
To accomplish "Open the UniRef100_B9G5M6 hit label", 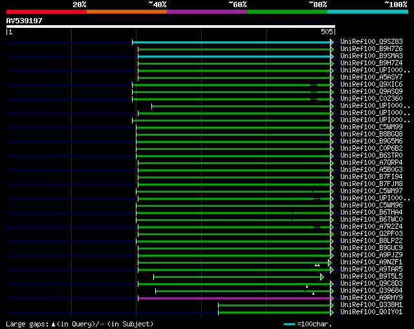I will pyautogui.click(x=371, y=141).
